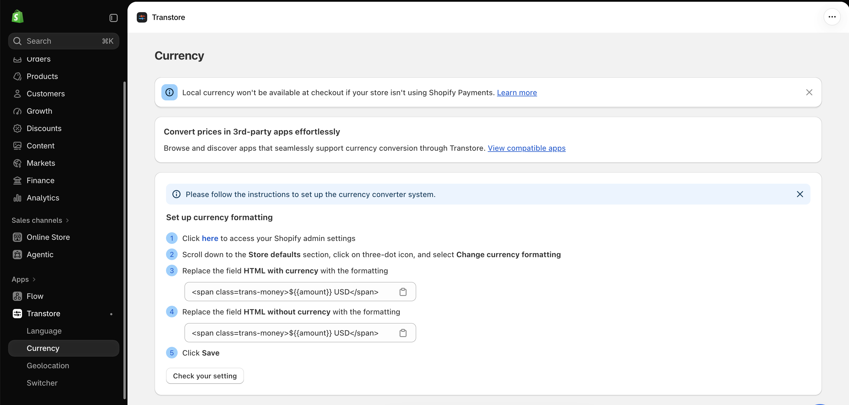Click the Content image icon
Image resolution: width=849 pixels, height=405 pixels.
coord(17,146)
